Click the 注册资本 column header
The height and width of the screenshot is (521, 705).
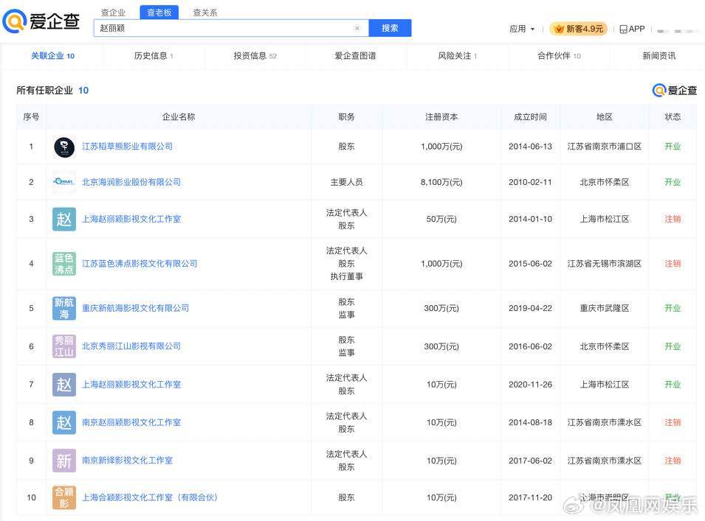point(441,117)
